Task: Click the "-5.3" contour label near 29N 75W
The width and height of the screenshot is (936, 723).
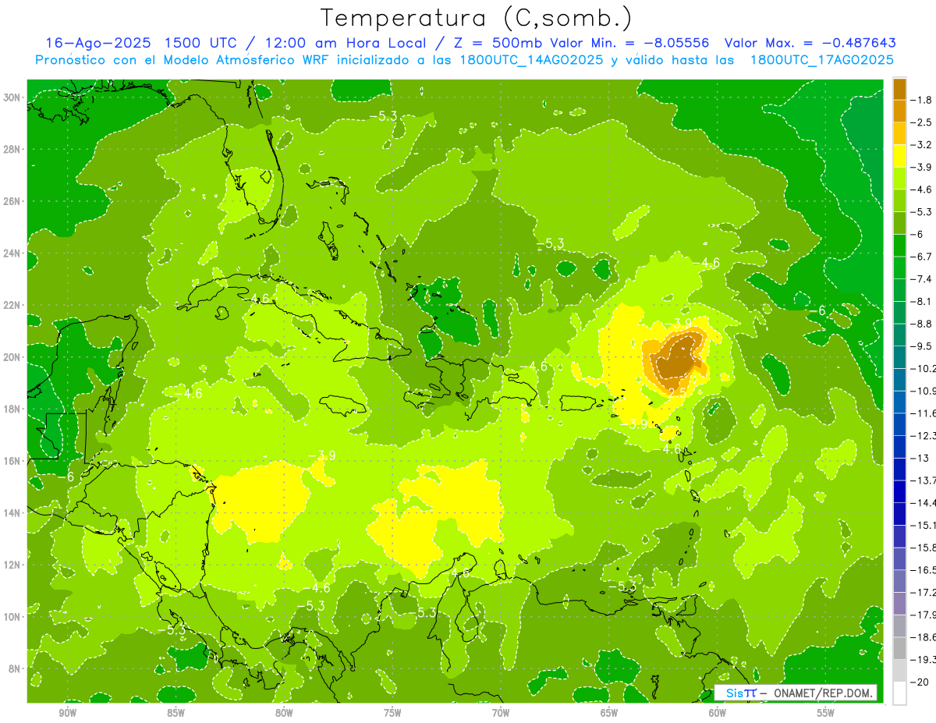Action: tap(383, 115)
